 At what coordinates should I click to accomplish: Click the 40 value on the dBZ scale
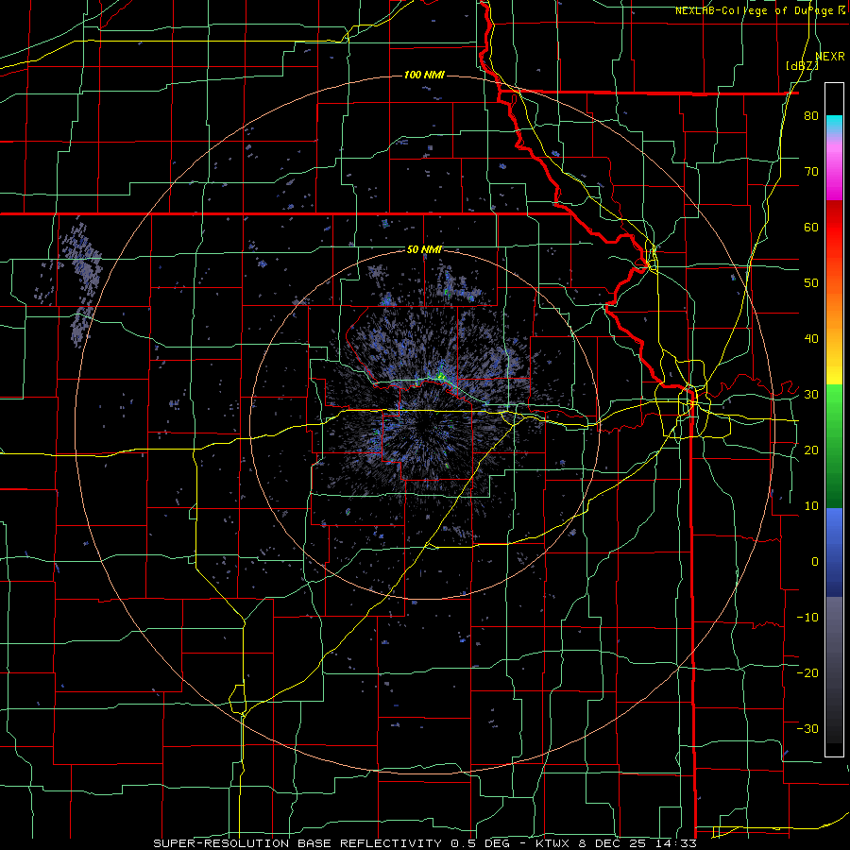[811, 339]
